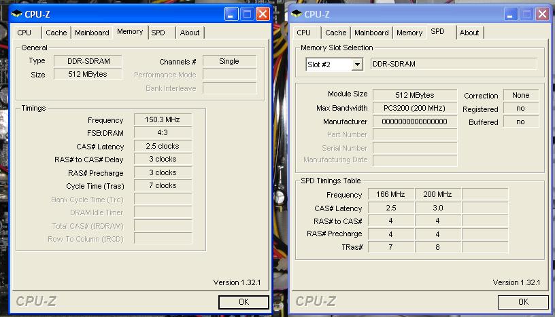Click the 166 MHz SPD frequency cell
555x317 pixels.
[x=391, y=194]
